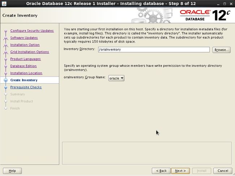Open the Prerequisite Checks step

pos(26,87)
